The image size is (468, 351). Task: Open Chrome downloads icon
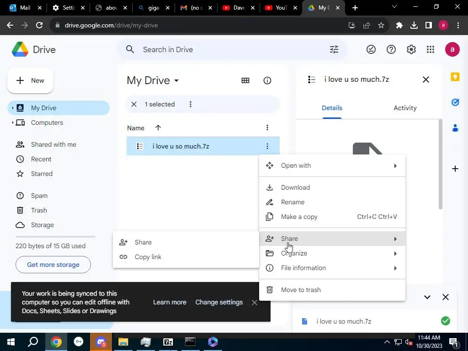point(414,26)
